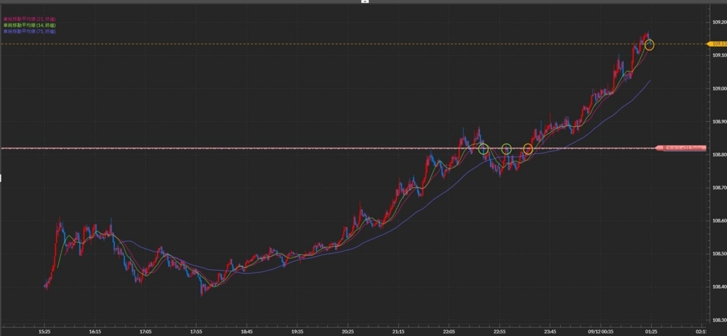Click the 108.90 price axis label

point(719,121)
